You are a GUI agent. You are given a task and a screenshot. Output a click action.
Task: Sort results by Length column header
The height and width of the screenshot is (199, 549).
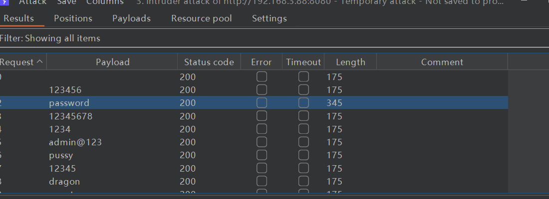point(350,62)
